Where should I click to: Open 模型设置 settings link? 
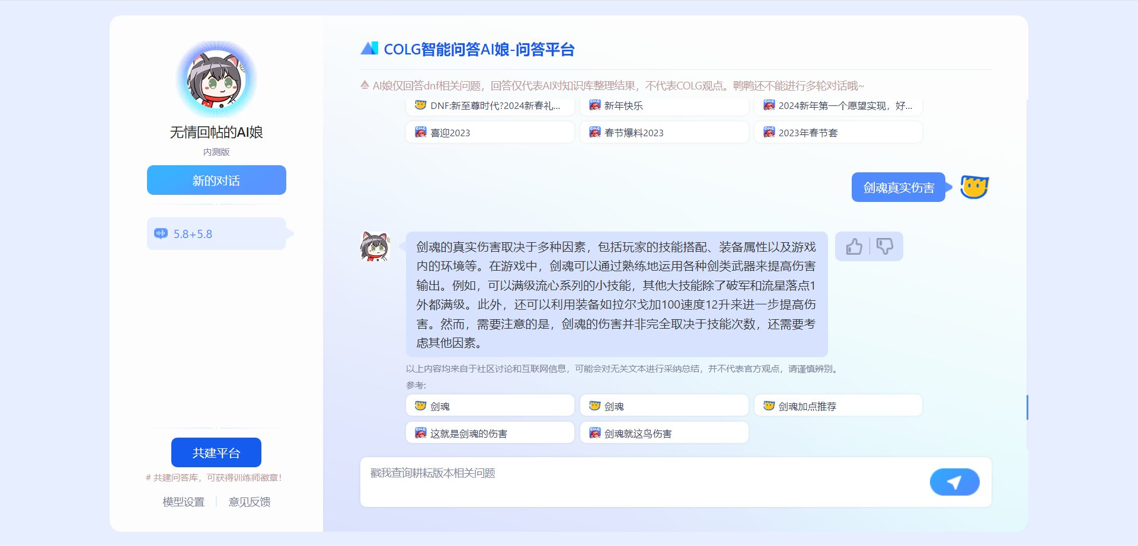click(x=184, y=502)
